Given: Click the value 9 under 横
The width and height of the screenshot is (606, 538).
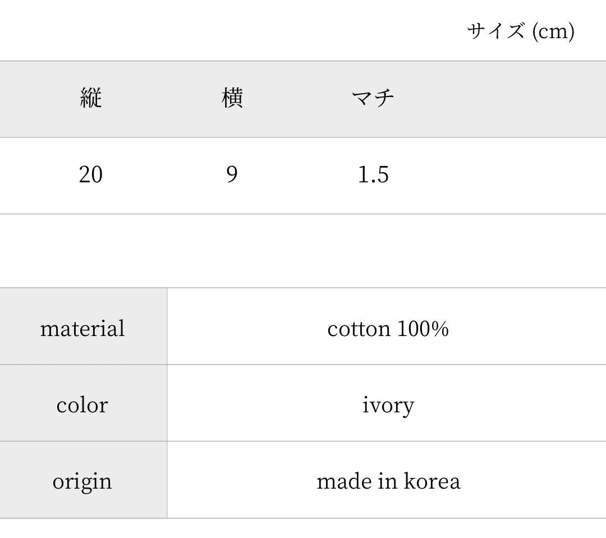Looking at the screenshot, I should click(x=232, y=175).
